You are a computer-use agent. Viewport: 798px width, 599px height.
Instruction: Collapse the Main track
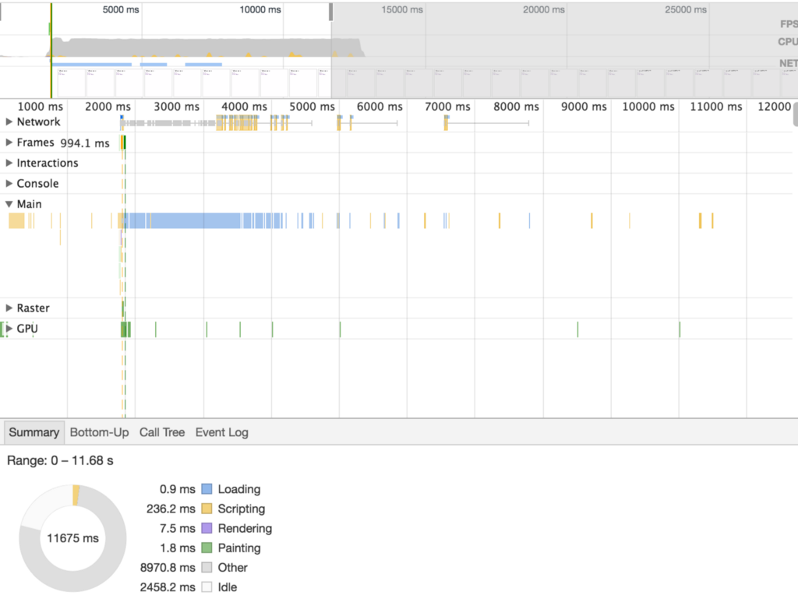point(9,203)
